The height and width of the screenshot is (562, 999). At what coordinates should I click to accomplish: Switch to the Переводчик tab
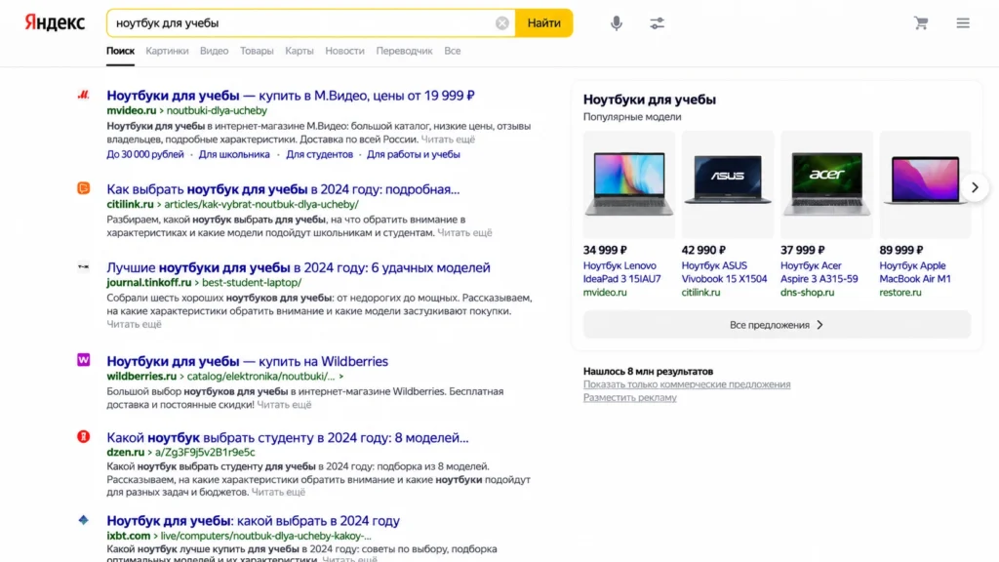click(404, 51)
